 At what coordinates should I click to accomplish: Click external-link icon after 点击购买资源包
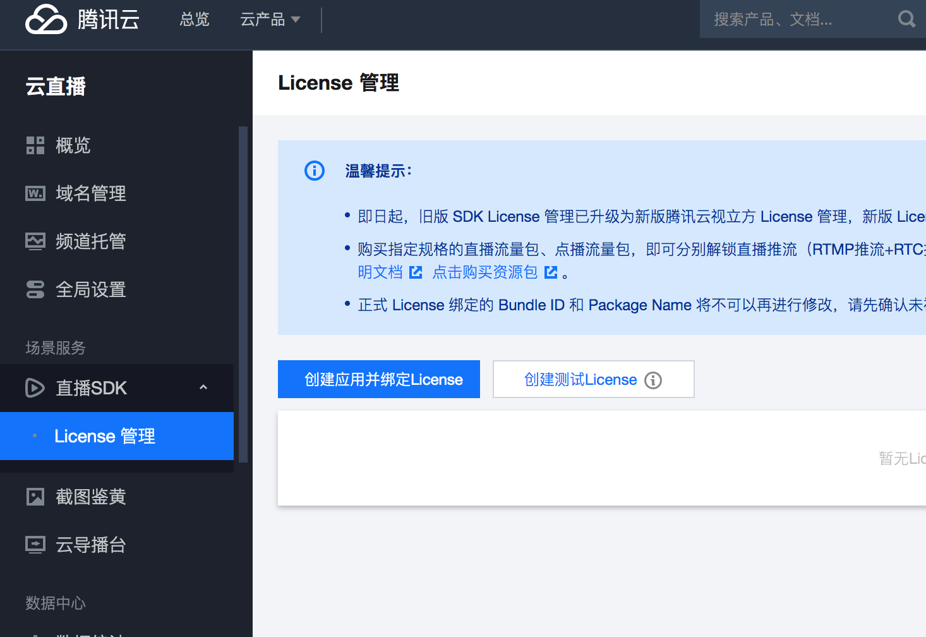tap(551, 272)
